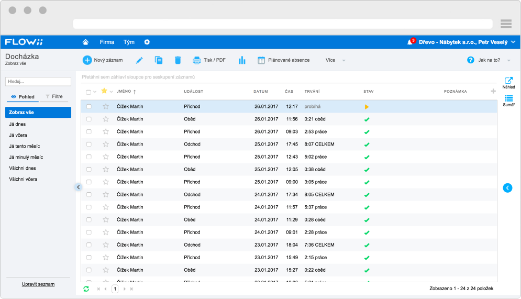521x299 pixels.
Task: Check the 8:05 CELKEM row checkbox
Action: click(x=88, y=195)
